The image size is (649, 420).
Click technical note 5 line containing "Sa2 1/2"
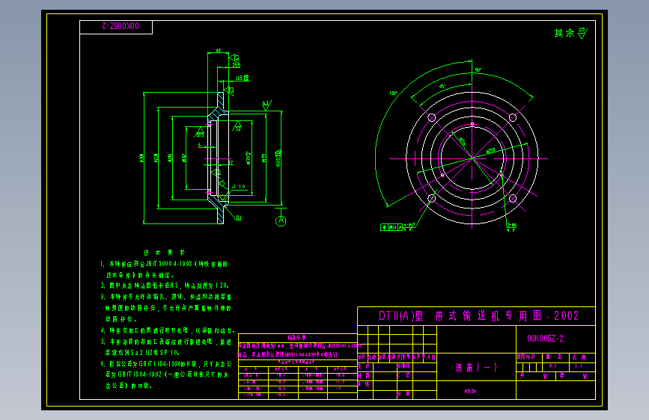point(142,353)
